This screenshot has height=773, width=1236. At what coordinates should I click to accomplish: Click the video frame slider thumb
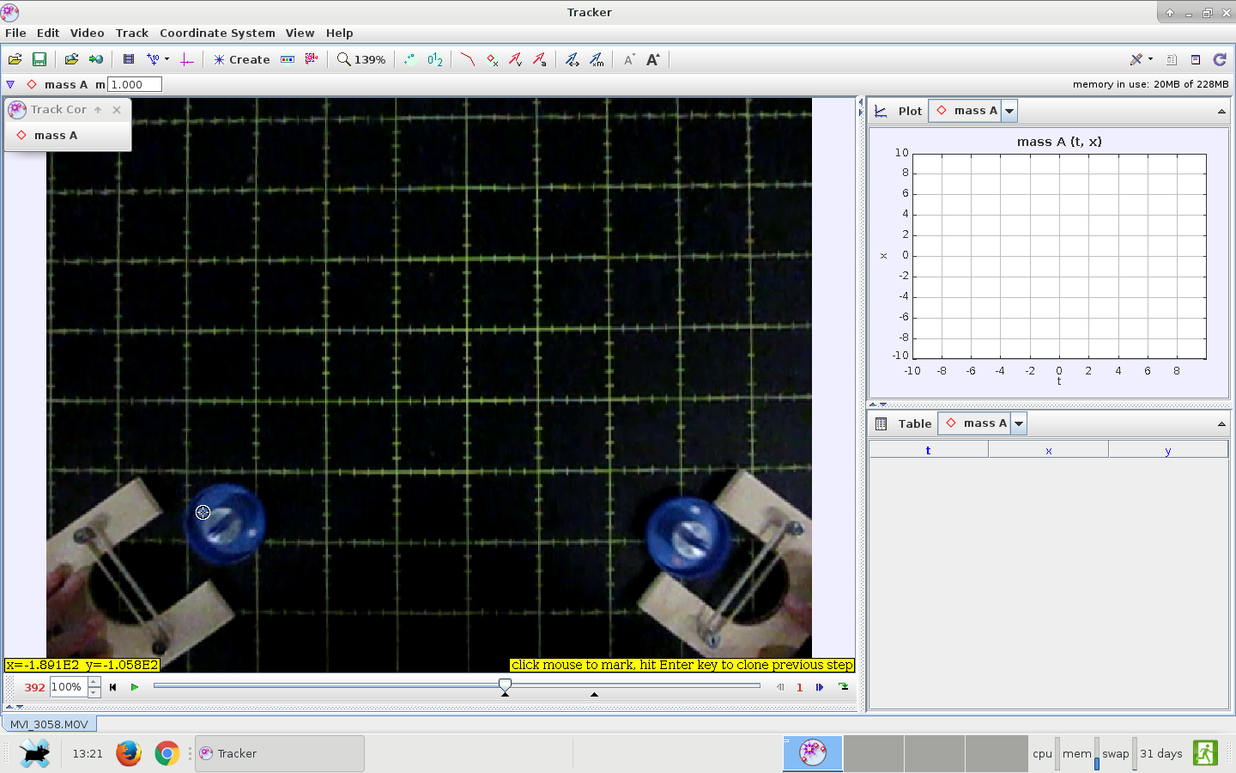(x=505, y=685)
